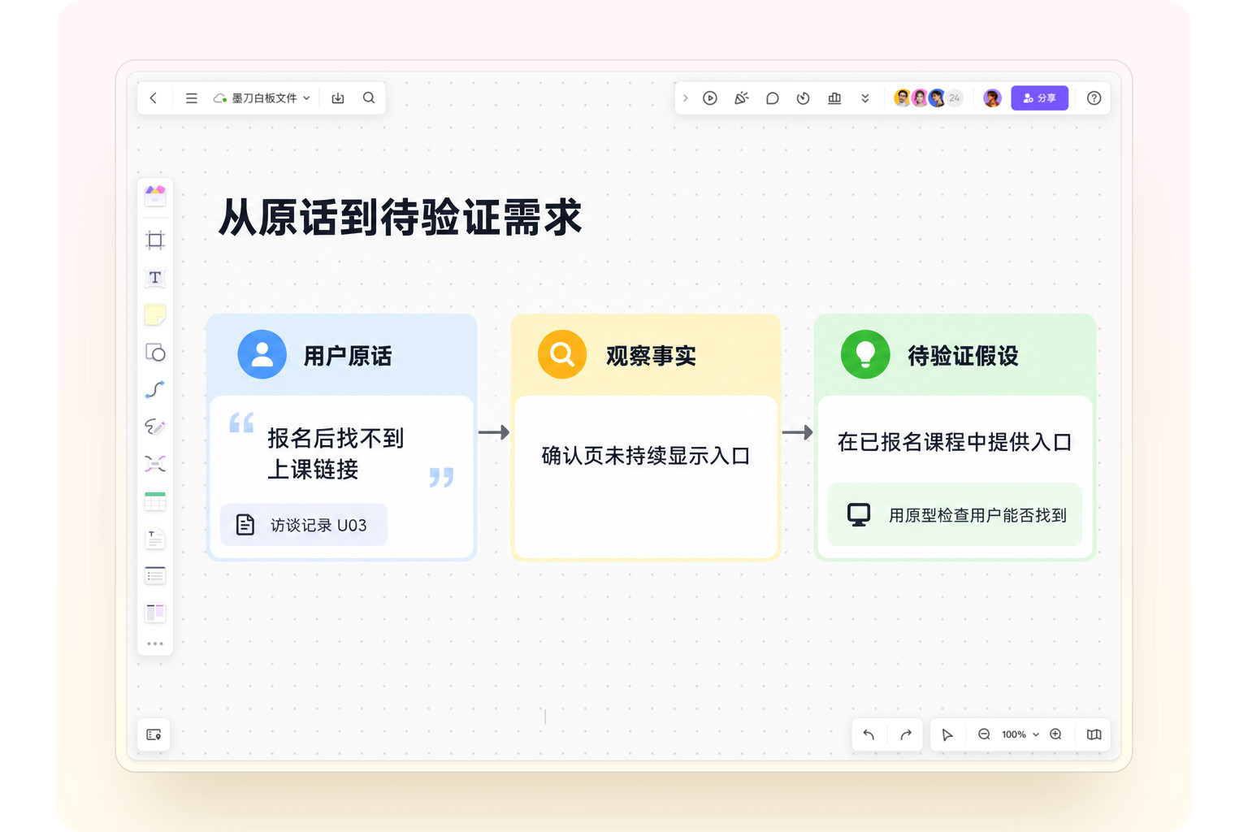Open the timer icon
The height and width of the screenshot is (832, 1248).
[803, 98]
